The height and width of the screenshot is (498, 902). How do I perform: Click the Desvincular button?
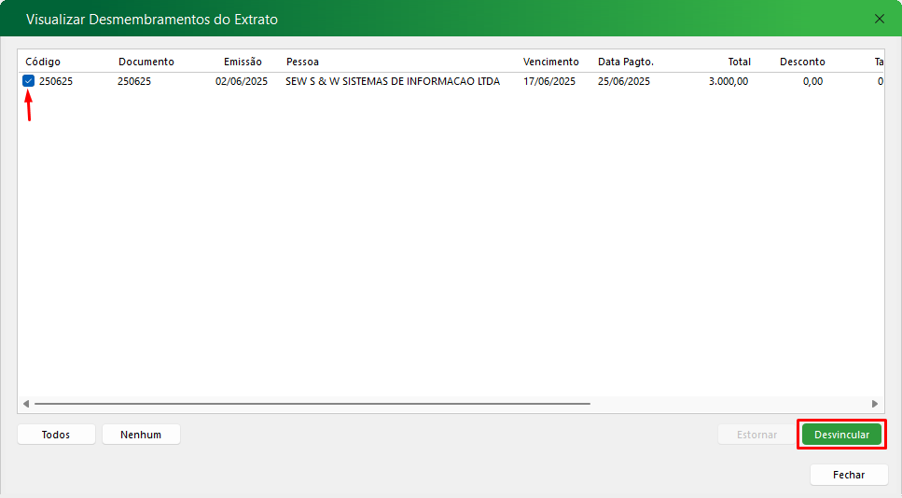pos(841,435)
